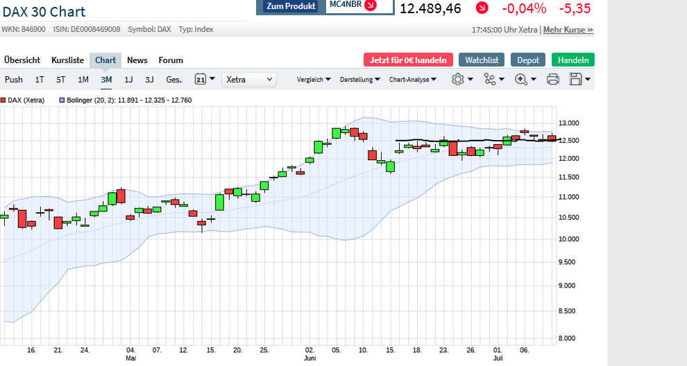Click the red arrow next to MC4NBR
Screen dimensions: 687x366
[x=371, y=6]
